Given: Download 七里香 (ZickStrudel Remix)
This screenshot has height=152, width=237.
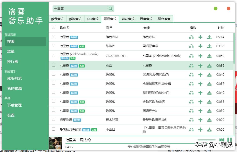Looking at the screenshot, I should (209, 55).
